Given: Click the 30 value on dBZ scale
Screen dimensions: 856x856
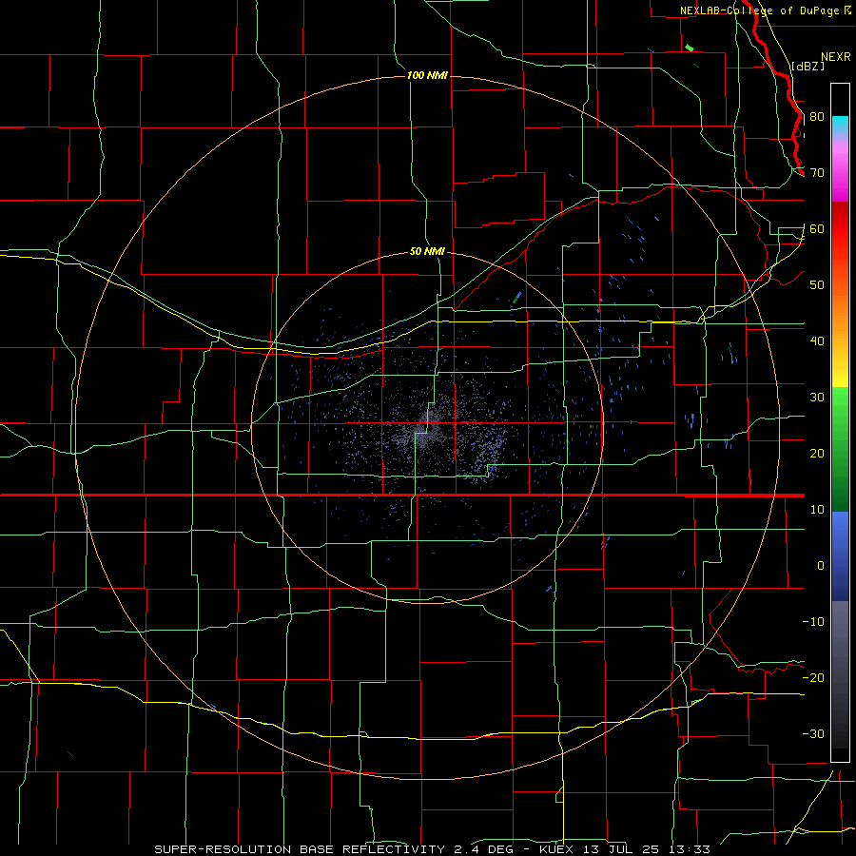Looking at the screenshot, I should tap(817, 398).
